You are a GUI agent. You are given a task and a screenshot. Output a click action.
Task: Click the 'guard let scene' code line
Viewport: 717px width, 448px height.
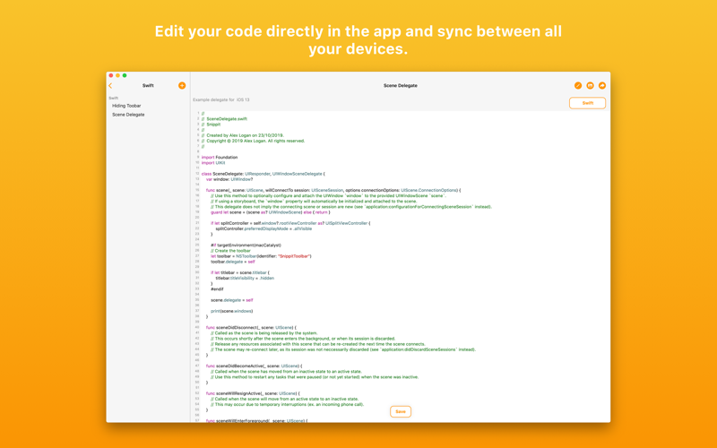point(271,212)
